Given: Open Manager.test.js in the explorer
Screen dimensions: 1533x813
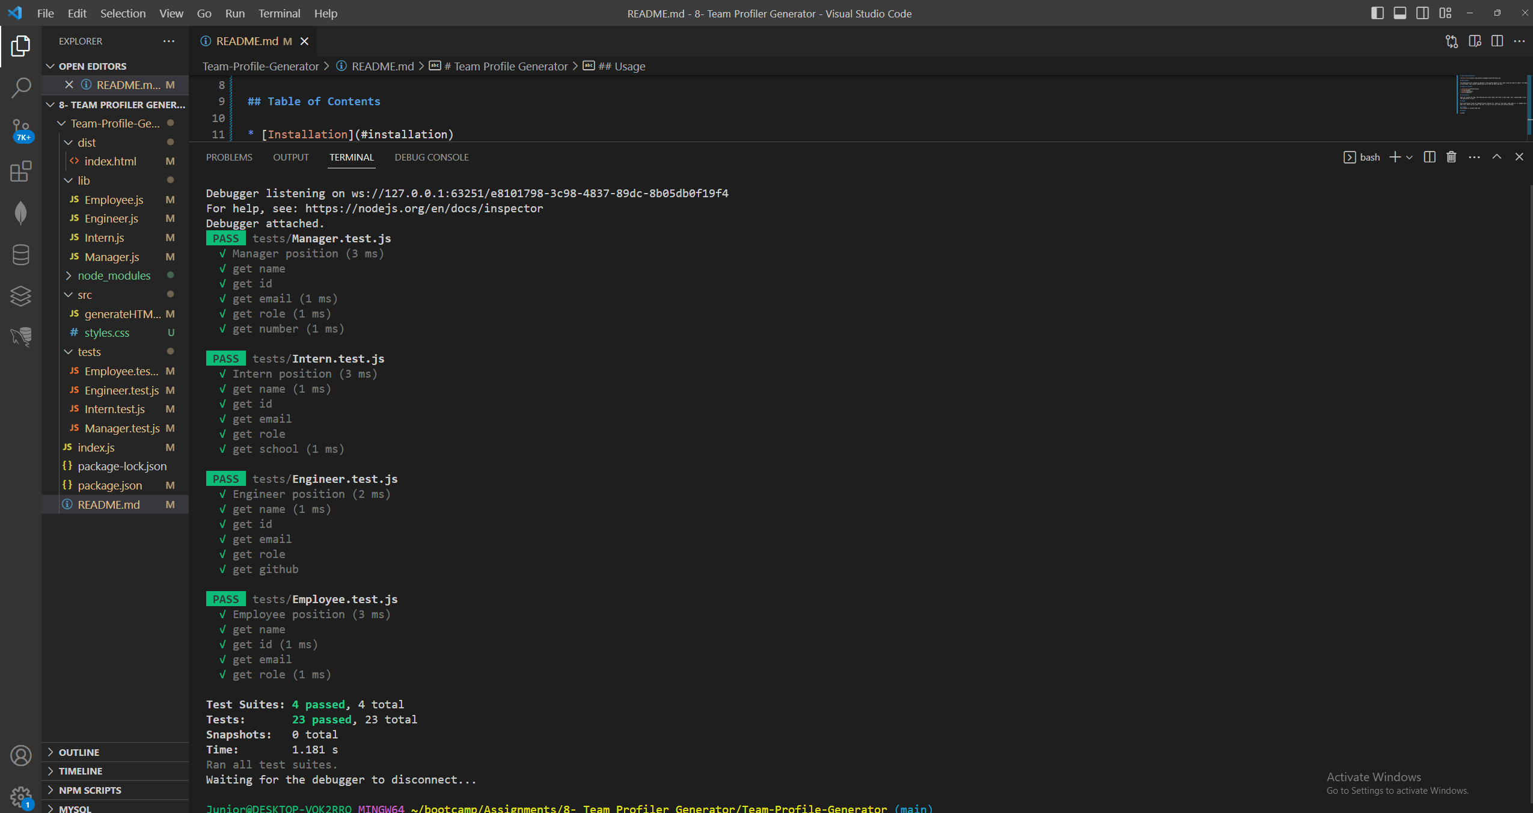Looking at the screenshot, I should pos(121,428).
